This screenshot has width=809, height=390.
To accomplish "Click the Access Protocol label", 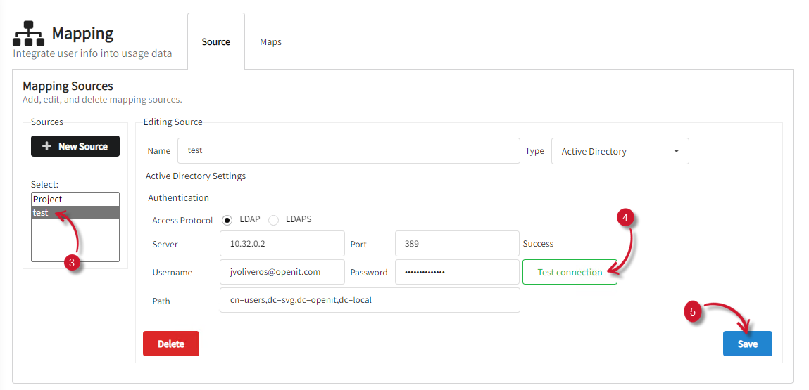I will [x=182, y=220].
